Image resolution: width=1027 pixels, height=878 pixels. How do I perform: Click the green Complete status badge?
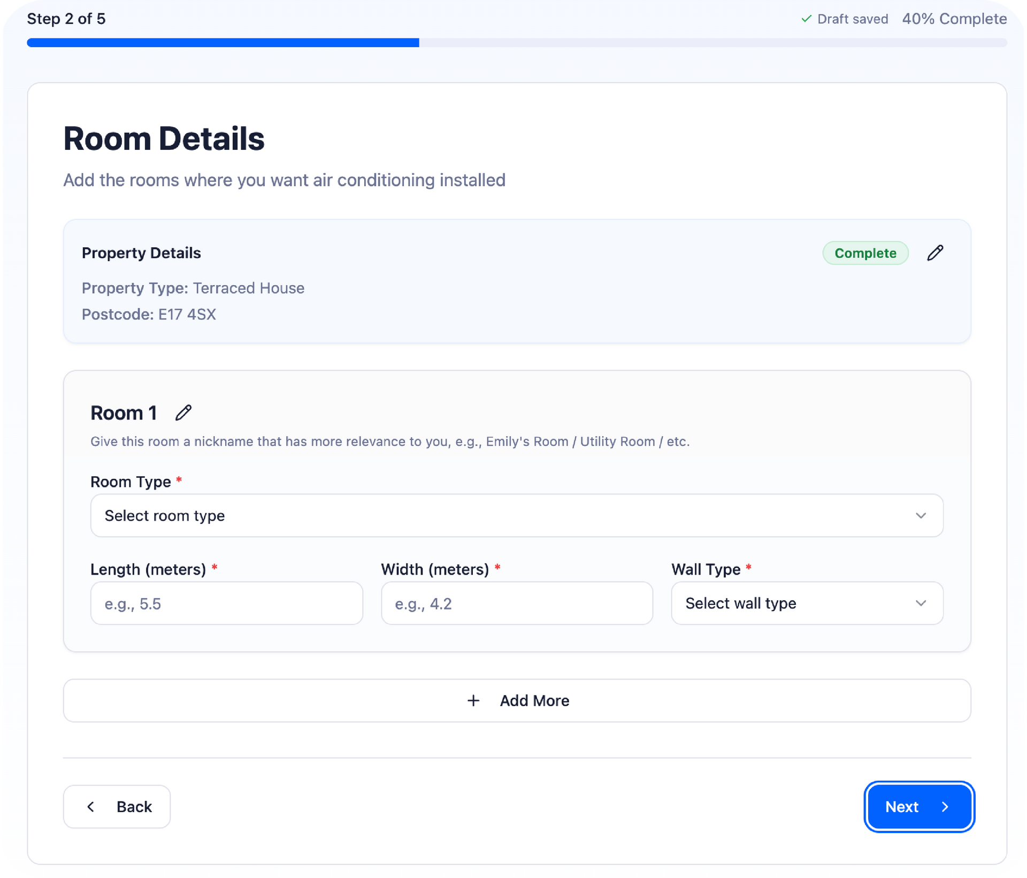coord(865,253)
